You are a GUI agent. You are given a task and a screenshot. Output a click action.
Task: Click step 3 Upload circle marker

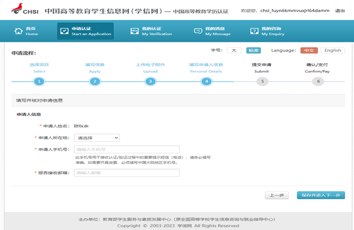150,81
